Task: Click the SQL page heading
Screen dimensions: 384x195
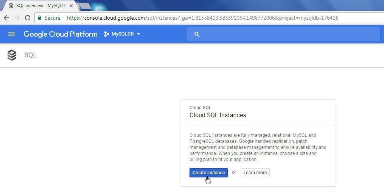Action: click(x=30, y=55)
